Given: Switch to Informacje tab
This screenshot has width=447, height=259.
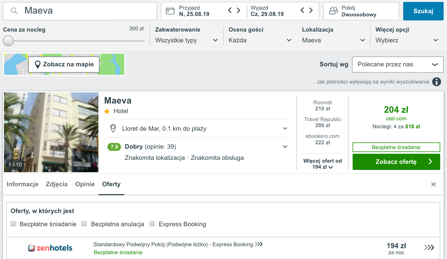Looking at the screenshot, I should [x=22, y=184].
